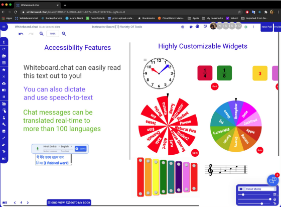Select the sigma math tool in sidebar
The height and width of the screenshot is (207, 281).
click(x=4, y=42)
